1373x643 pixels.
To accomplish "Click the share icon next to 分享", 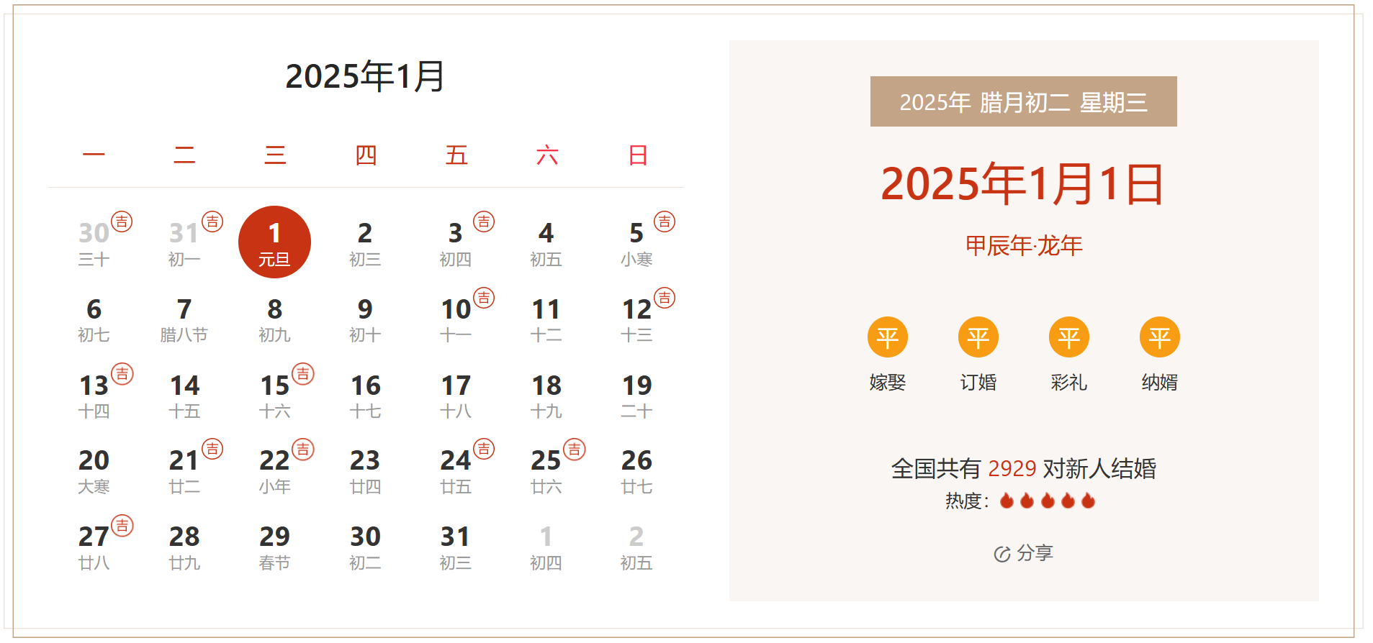I will tap(1002, 554).
